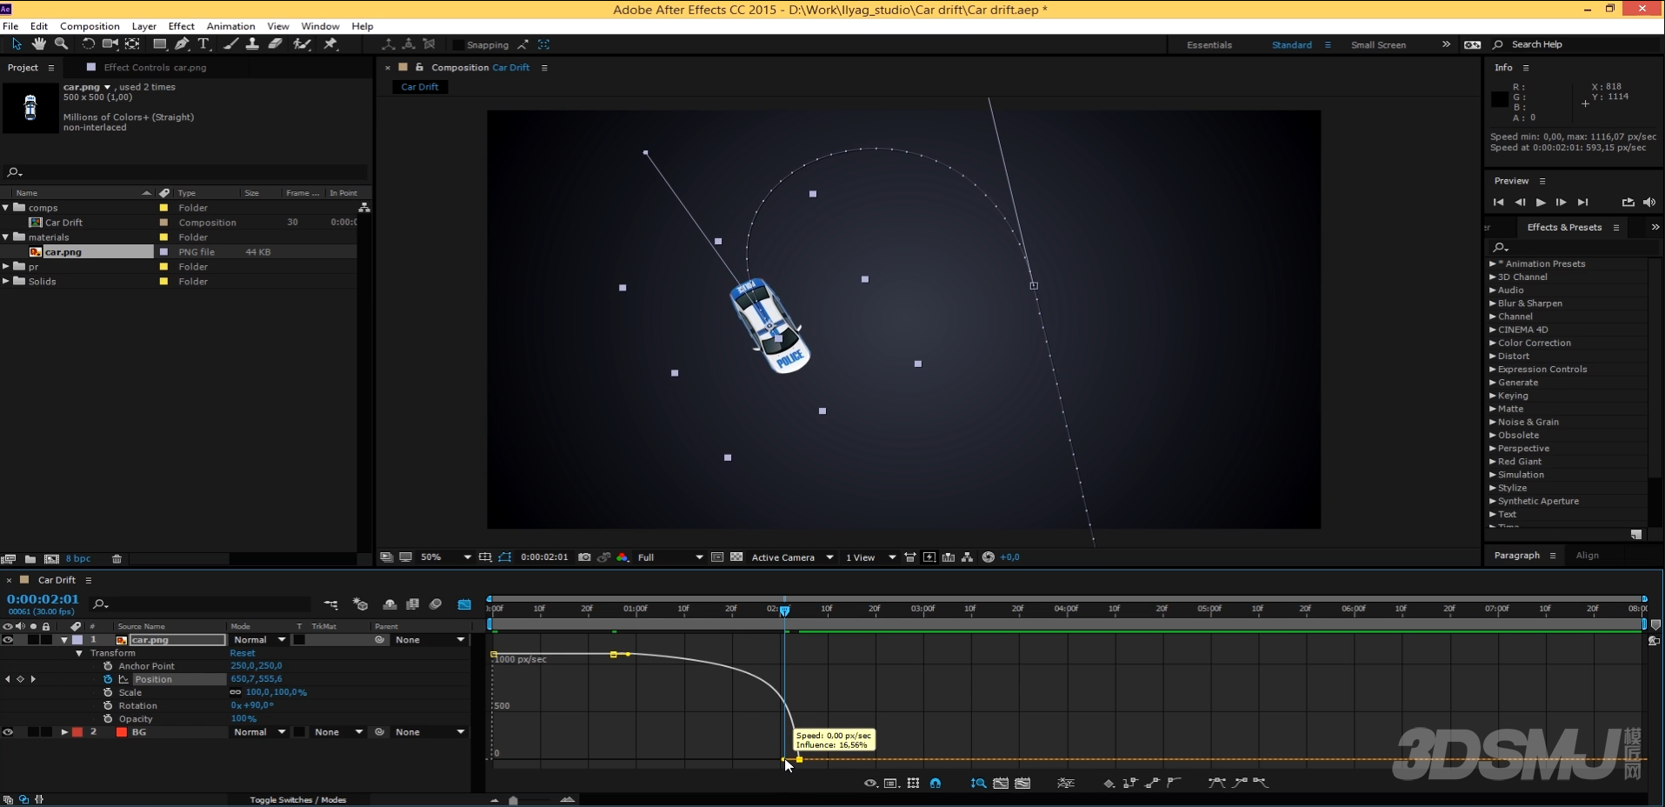Screen dimensions: 1665x807
Task: Open the Effect menu
Action: point(182,26)
